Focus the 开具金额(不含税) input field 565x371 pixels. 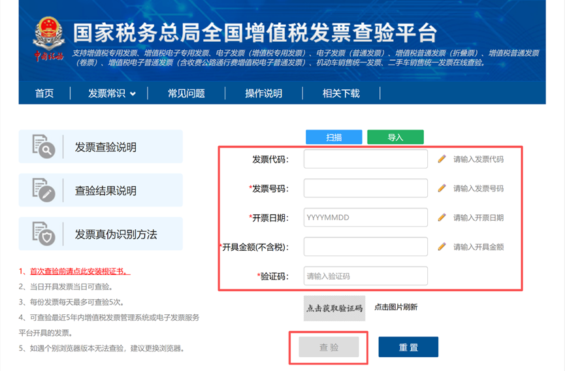(366, 246)
